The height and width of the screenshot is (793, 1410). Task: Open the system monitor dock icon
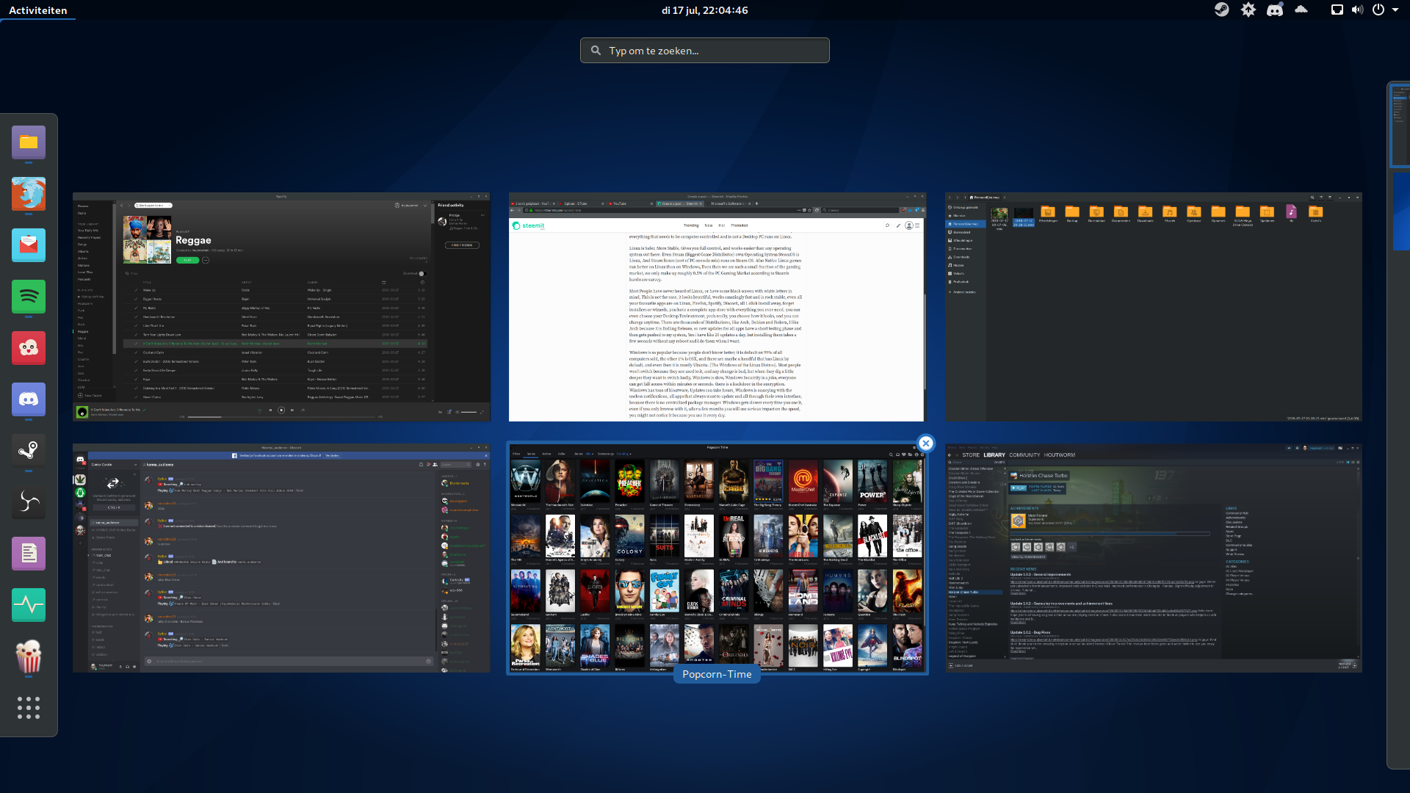point(29,605)
